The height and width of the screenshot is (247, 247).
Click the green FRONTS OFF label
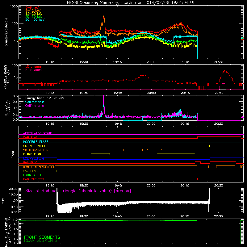tap(33, 175)
